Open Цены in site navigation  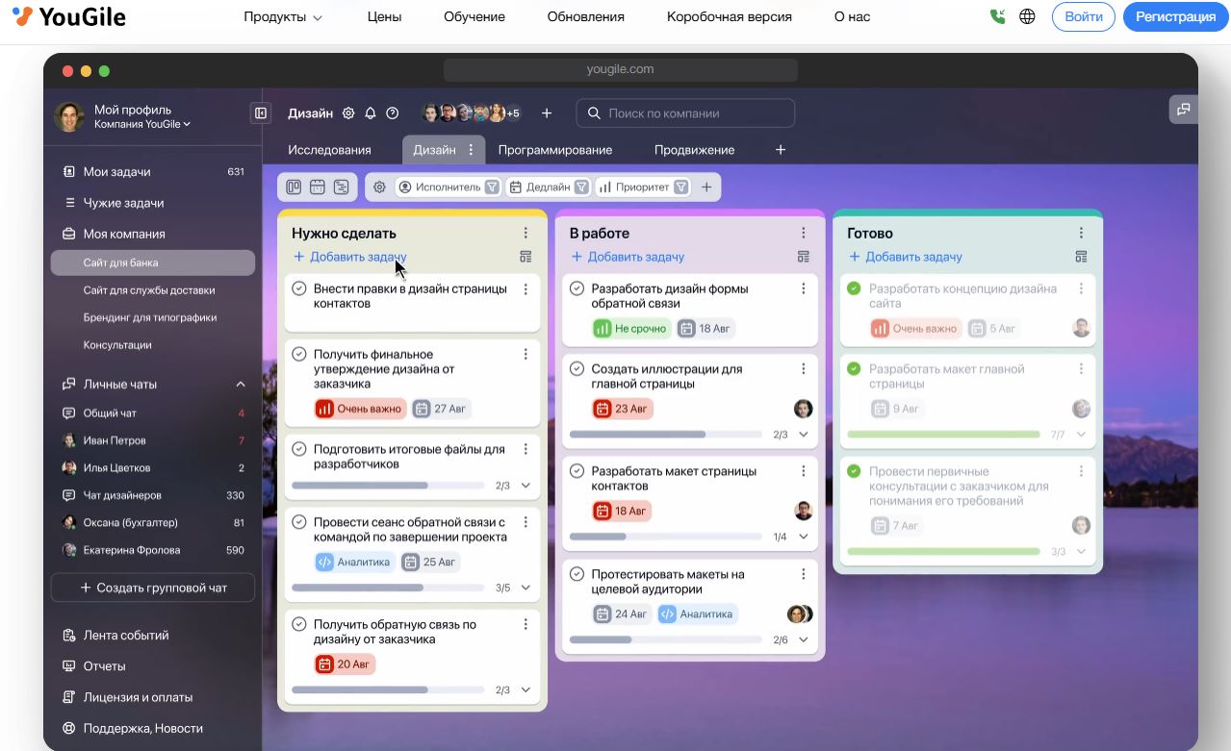(384, 16)
